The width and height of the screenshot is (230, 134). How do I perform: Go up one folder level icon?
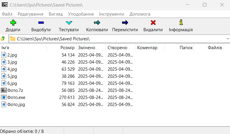[3, 39]
